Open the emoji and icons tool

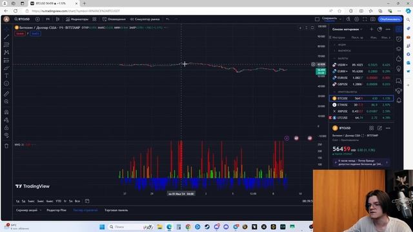pyautogui.click(x=6, y=84)
